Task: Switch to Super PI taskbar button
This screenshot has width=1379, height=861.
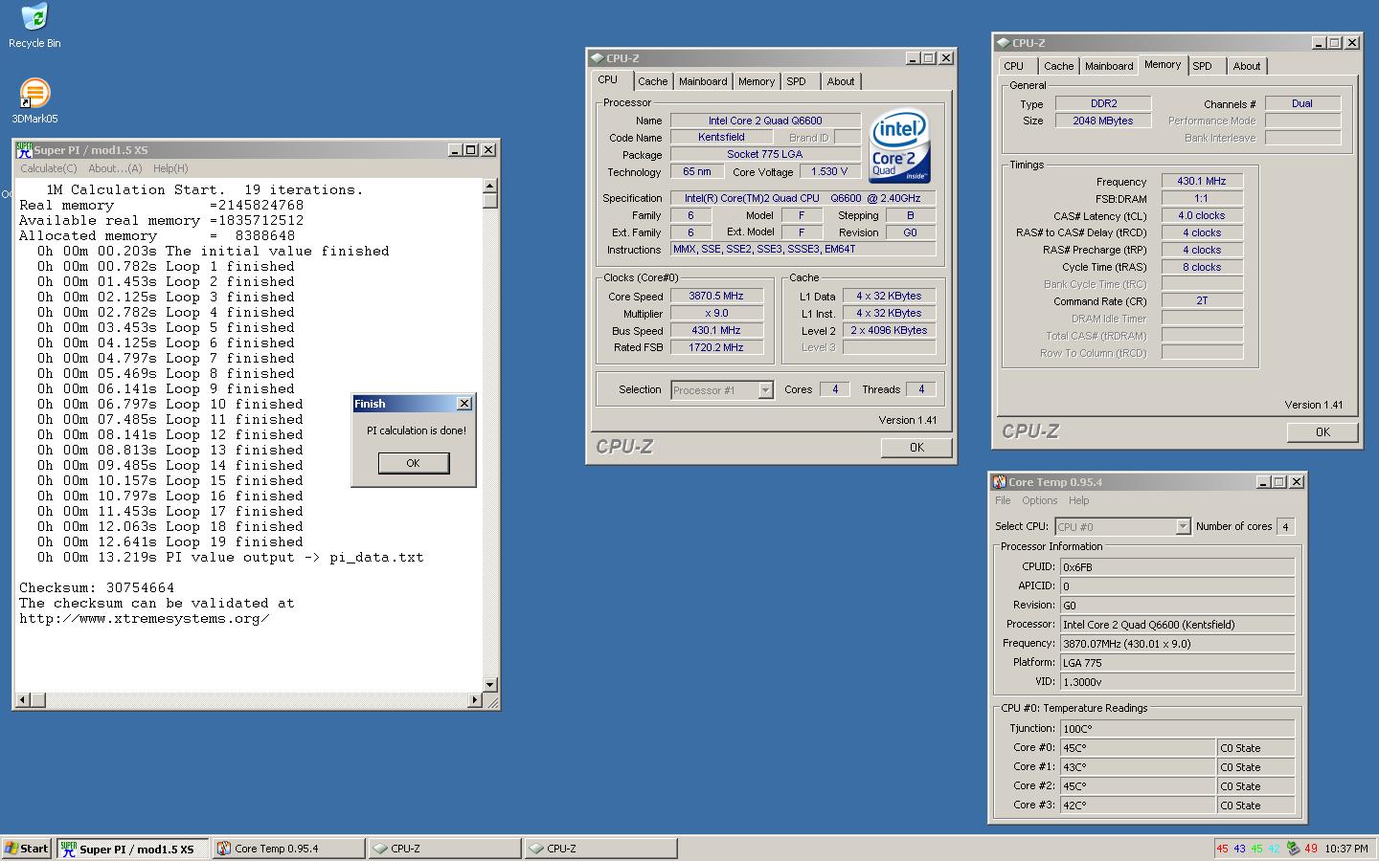Action: [x=132, y=849]
